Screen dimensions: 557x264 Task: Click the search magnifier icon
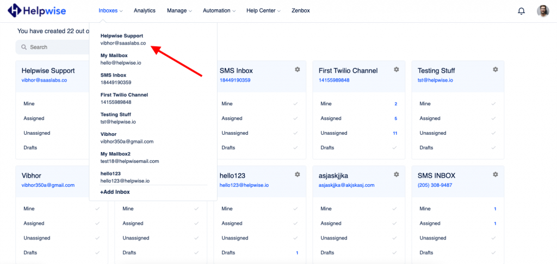tap(24, 47)
